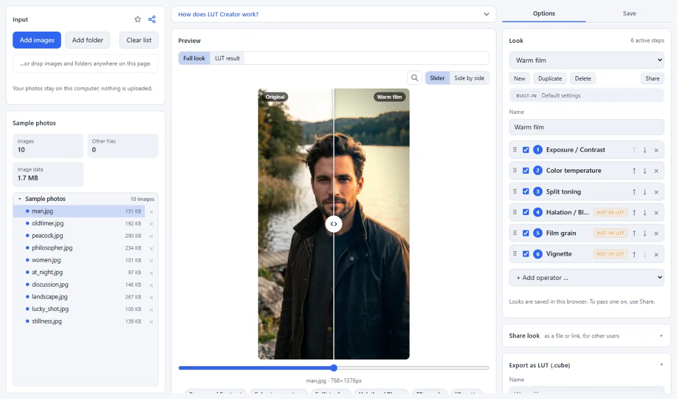Click the Add images button
Viewport: 677px width, 399px height.
coord(37,40)
